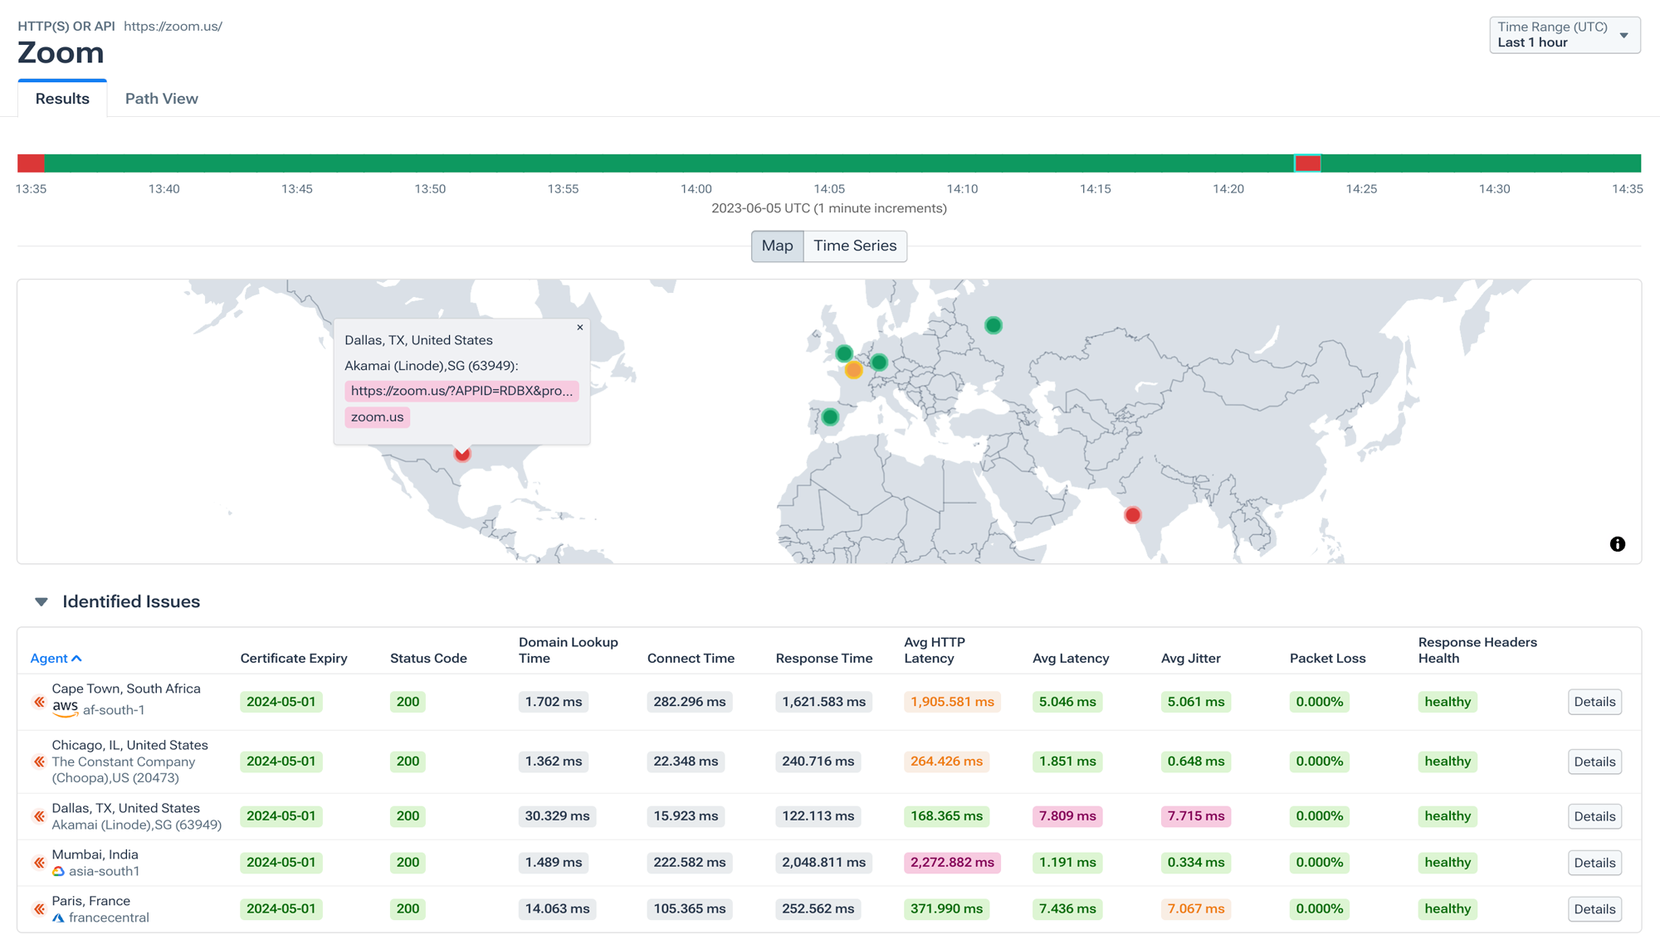Viewport: 1660px width, 949px height.
Task: Switch to Time Series view
Action: pos(855,246)
